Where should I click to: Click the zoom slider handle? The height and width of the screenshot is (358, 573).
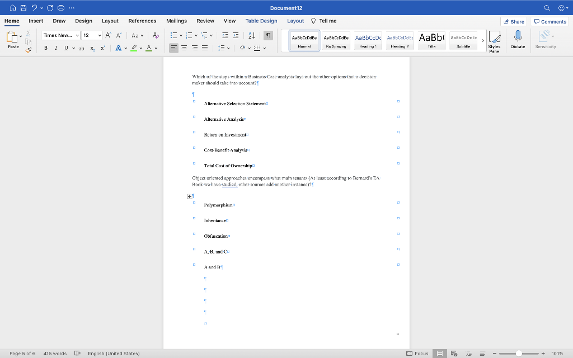(519, 353)
